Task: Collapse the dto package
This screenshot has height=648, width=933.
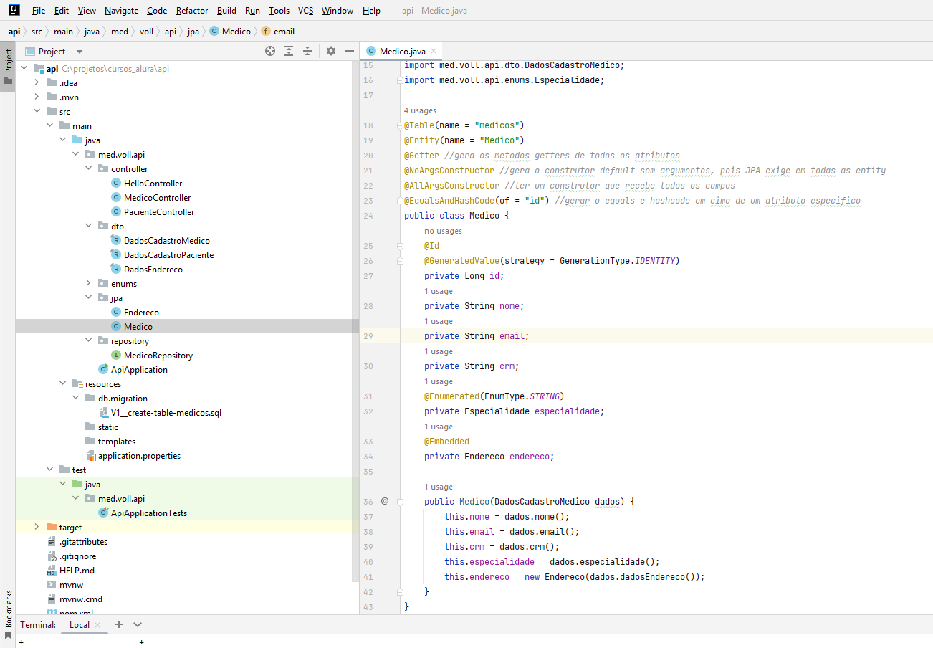Action: [x=89, y=227]
